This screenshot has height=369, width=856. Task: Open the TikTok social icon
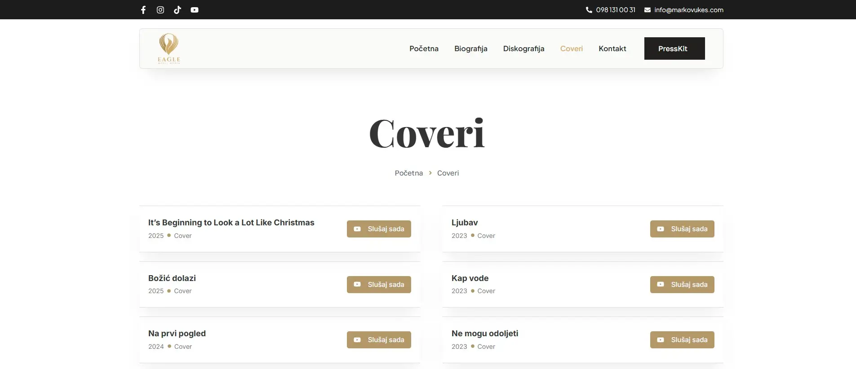(177, 10)
